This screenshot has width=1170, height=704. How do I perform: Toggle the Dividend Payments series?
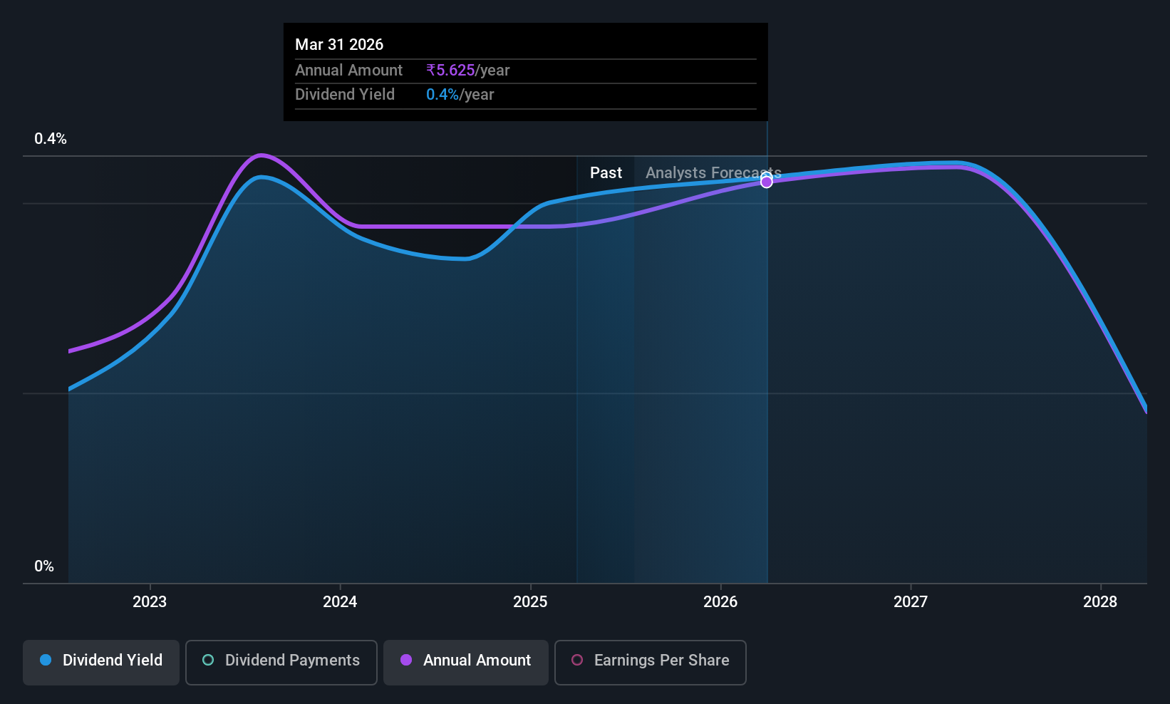(281, 662)
